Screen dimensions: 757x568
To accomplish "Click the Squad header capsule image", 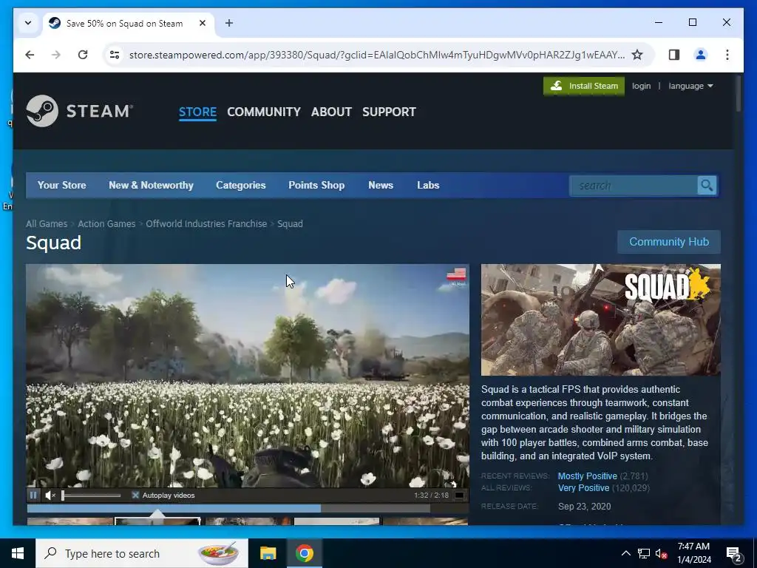I will pyautogui.click(x=600, y=319).
